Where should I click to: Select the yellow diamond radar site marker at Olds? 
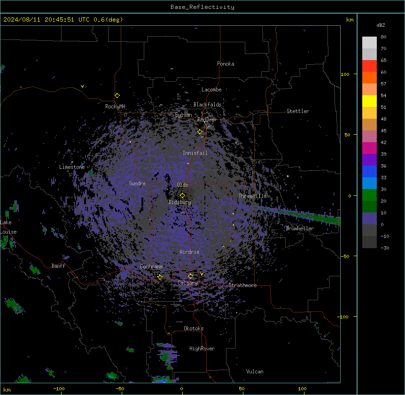pos(182,196)
